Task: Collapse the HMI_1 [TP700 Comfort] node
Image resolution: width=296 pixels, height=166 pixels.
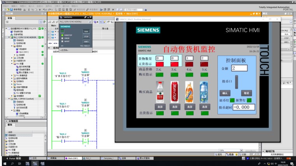Action: [9, 99]
